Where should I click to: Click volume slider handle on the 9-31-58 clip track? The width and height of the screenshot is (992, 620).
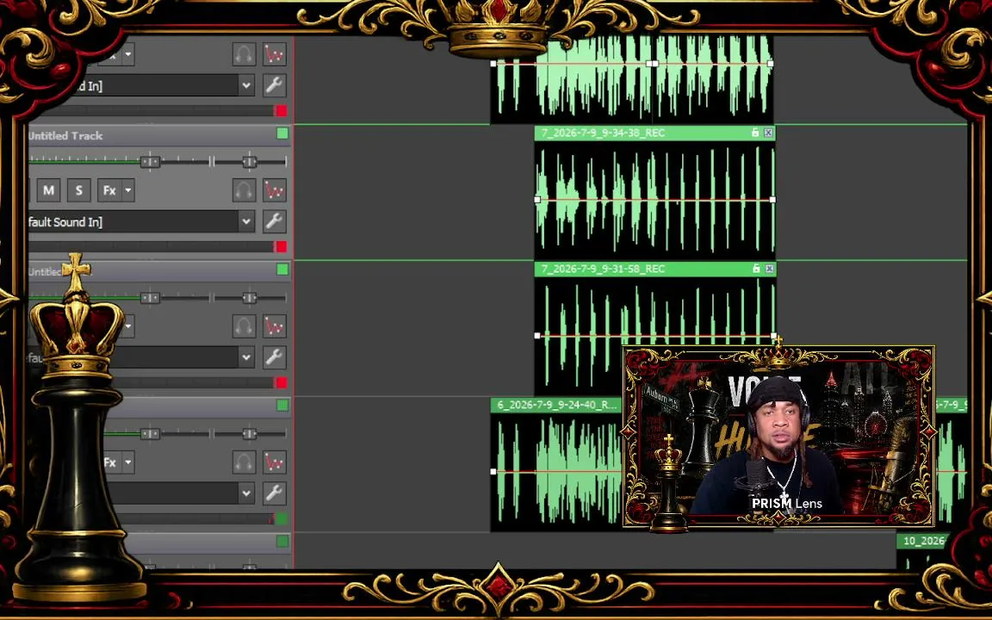tap(150, 298)
